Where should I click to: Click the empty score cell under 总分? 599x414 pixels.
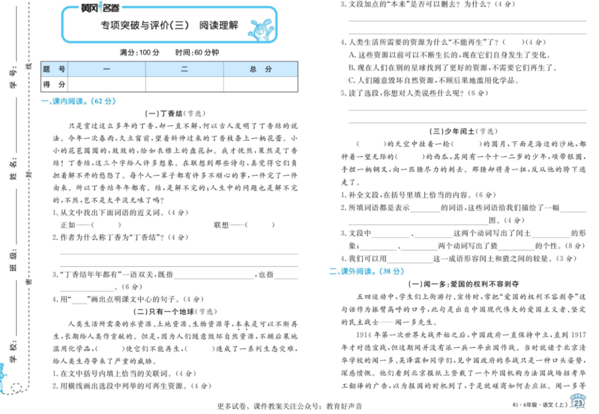click(261, 84)
